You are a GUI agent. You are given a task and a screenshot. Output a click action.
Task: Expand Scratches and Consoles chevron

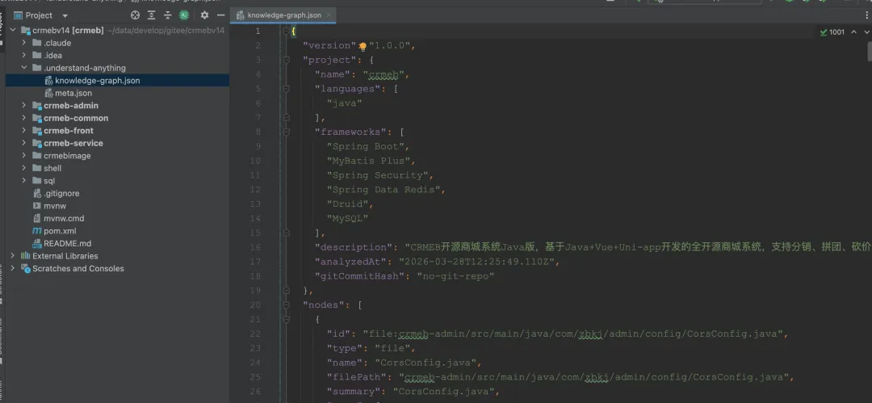13,268
